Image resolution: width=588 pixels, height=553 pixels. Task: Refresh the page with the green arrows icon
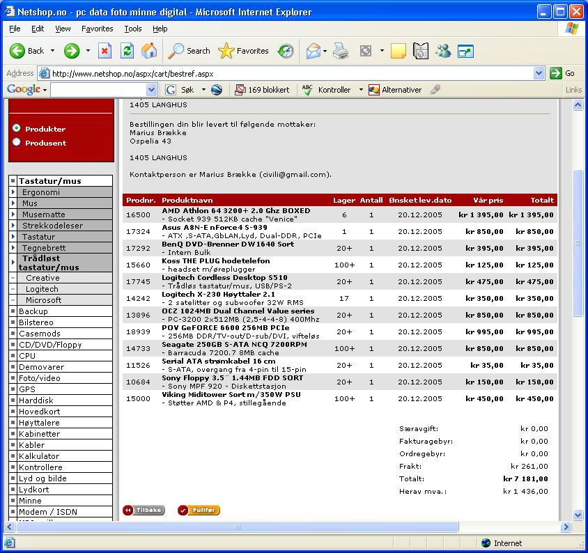coord(127,51)
